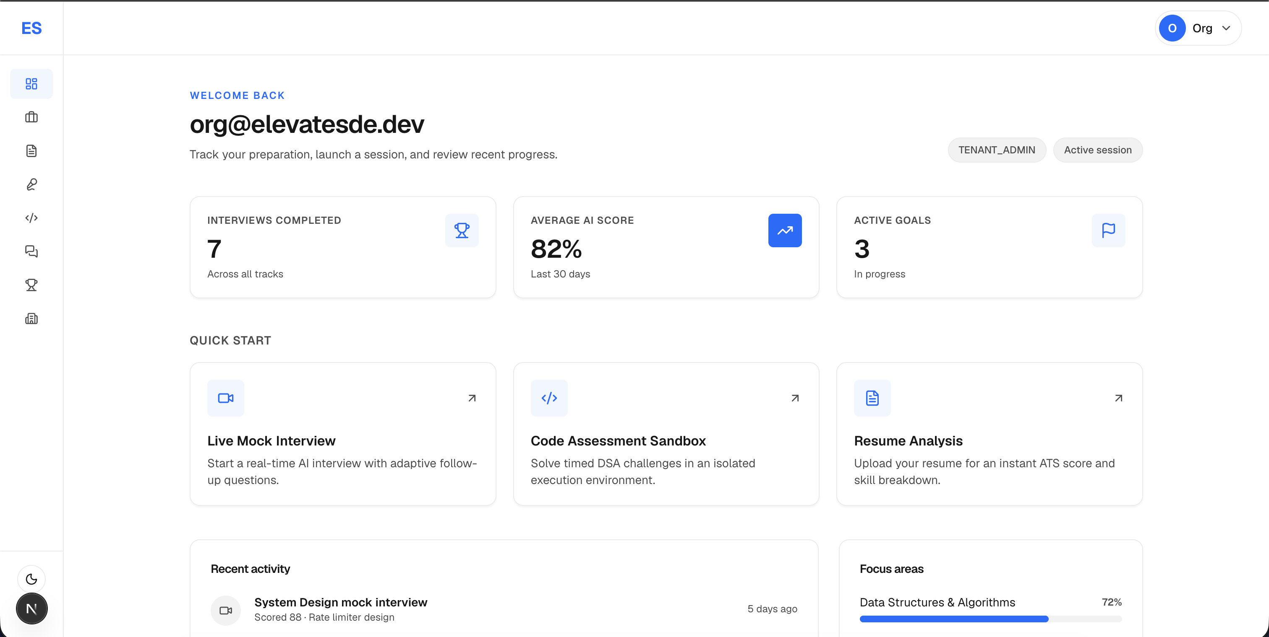
Task: Click the 'Last 30 days' caption
Action: point(560,274)
